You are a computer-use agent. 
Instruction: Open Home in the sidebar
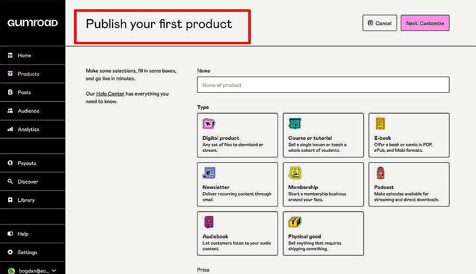pos(24,56)
